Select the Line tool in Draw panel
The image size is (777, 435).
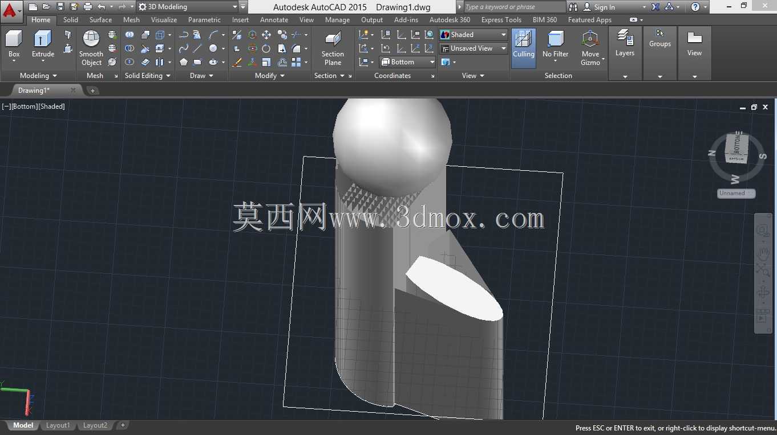[197, 48]
